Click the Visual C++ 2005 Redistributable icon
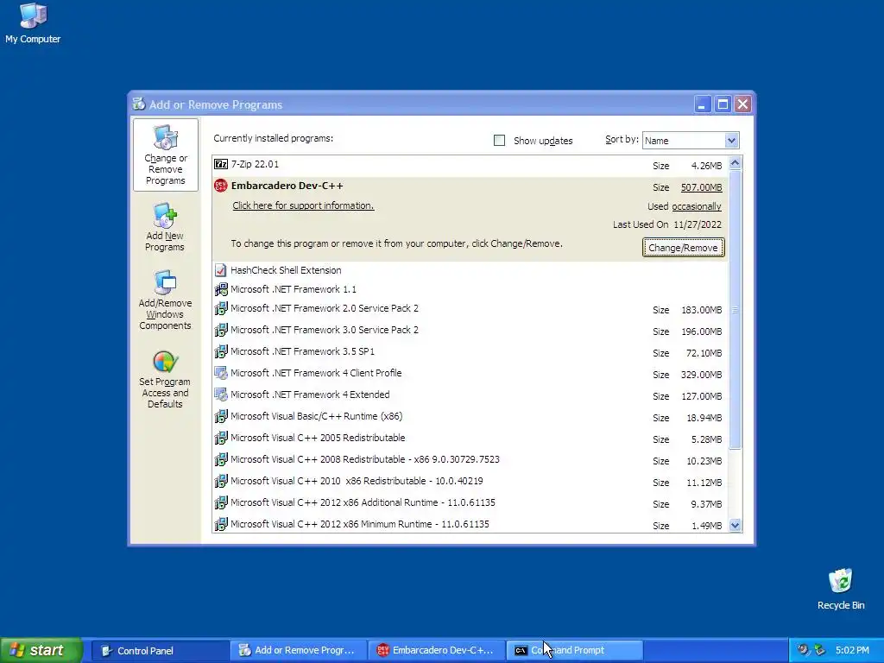This screenshot has width=884, height=663. (x=221, y=438)
